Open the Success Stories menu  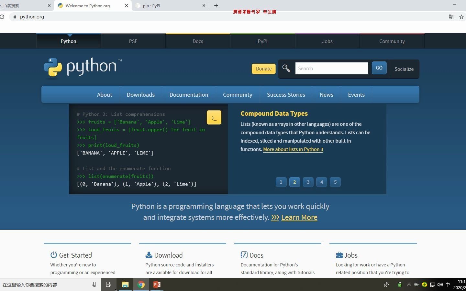(x=286, y=95)
